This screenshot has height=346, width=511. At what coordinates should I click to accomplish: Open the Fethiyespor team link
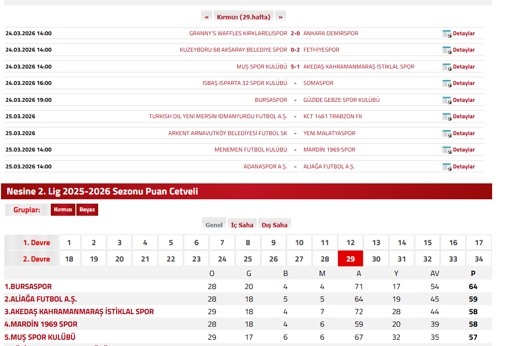click(x=321, y=50)
